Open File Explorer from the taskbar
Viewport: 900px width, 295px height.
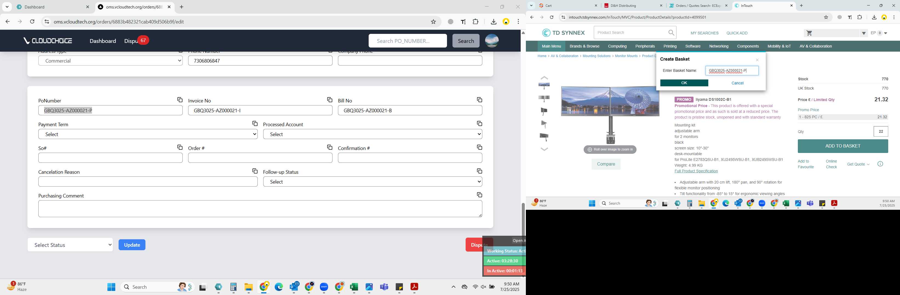click(x=248, y=287)
